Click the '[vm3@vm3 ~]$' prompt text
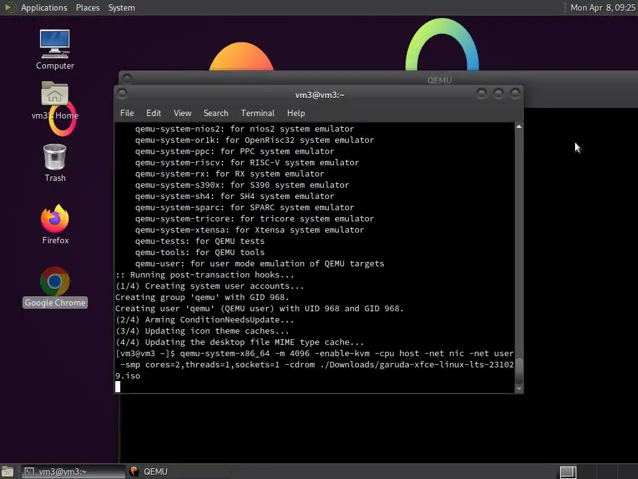The width and height of the screenshot is (638, 479). click(x=145, y=354)
